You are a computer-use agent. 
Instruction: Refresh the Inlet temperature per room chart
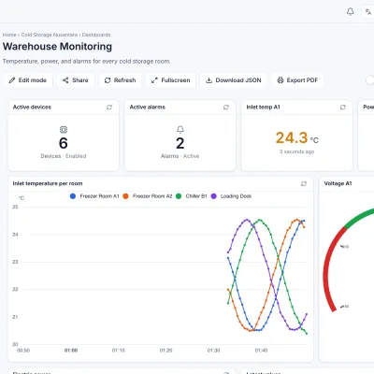coord(304,183)
